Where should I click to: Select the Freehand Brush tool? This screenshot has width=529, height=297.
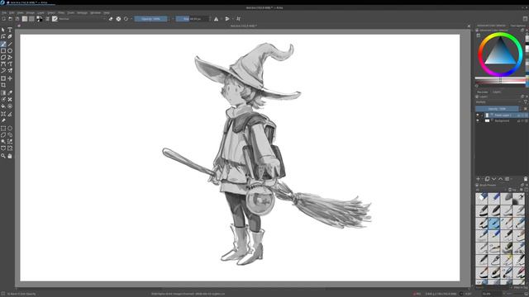click(3, 44)
